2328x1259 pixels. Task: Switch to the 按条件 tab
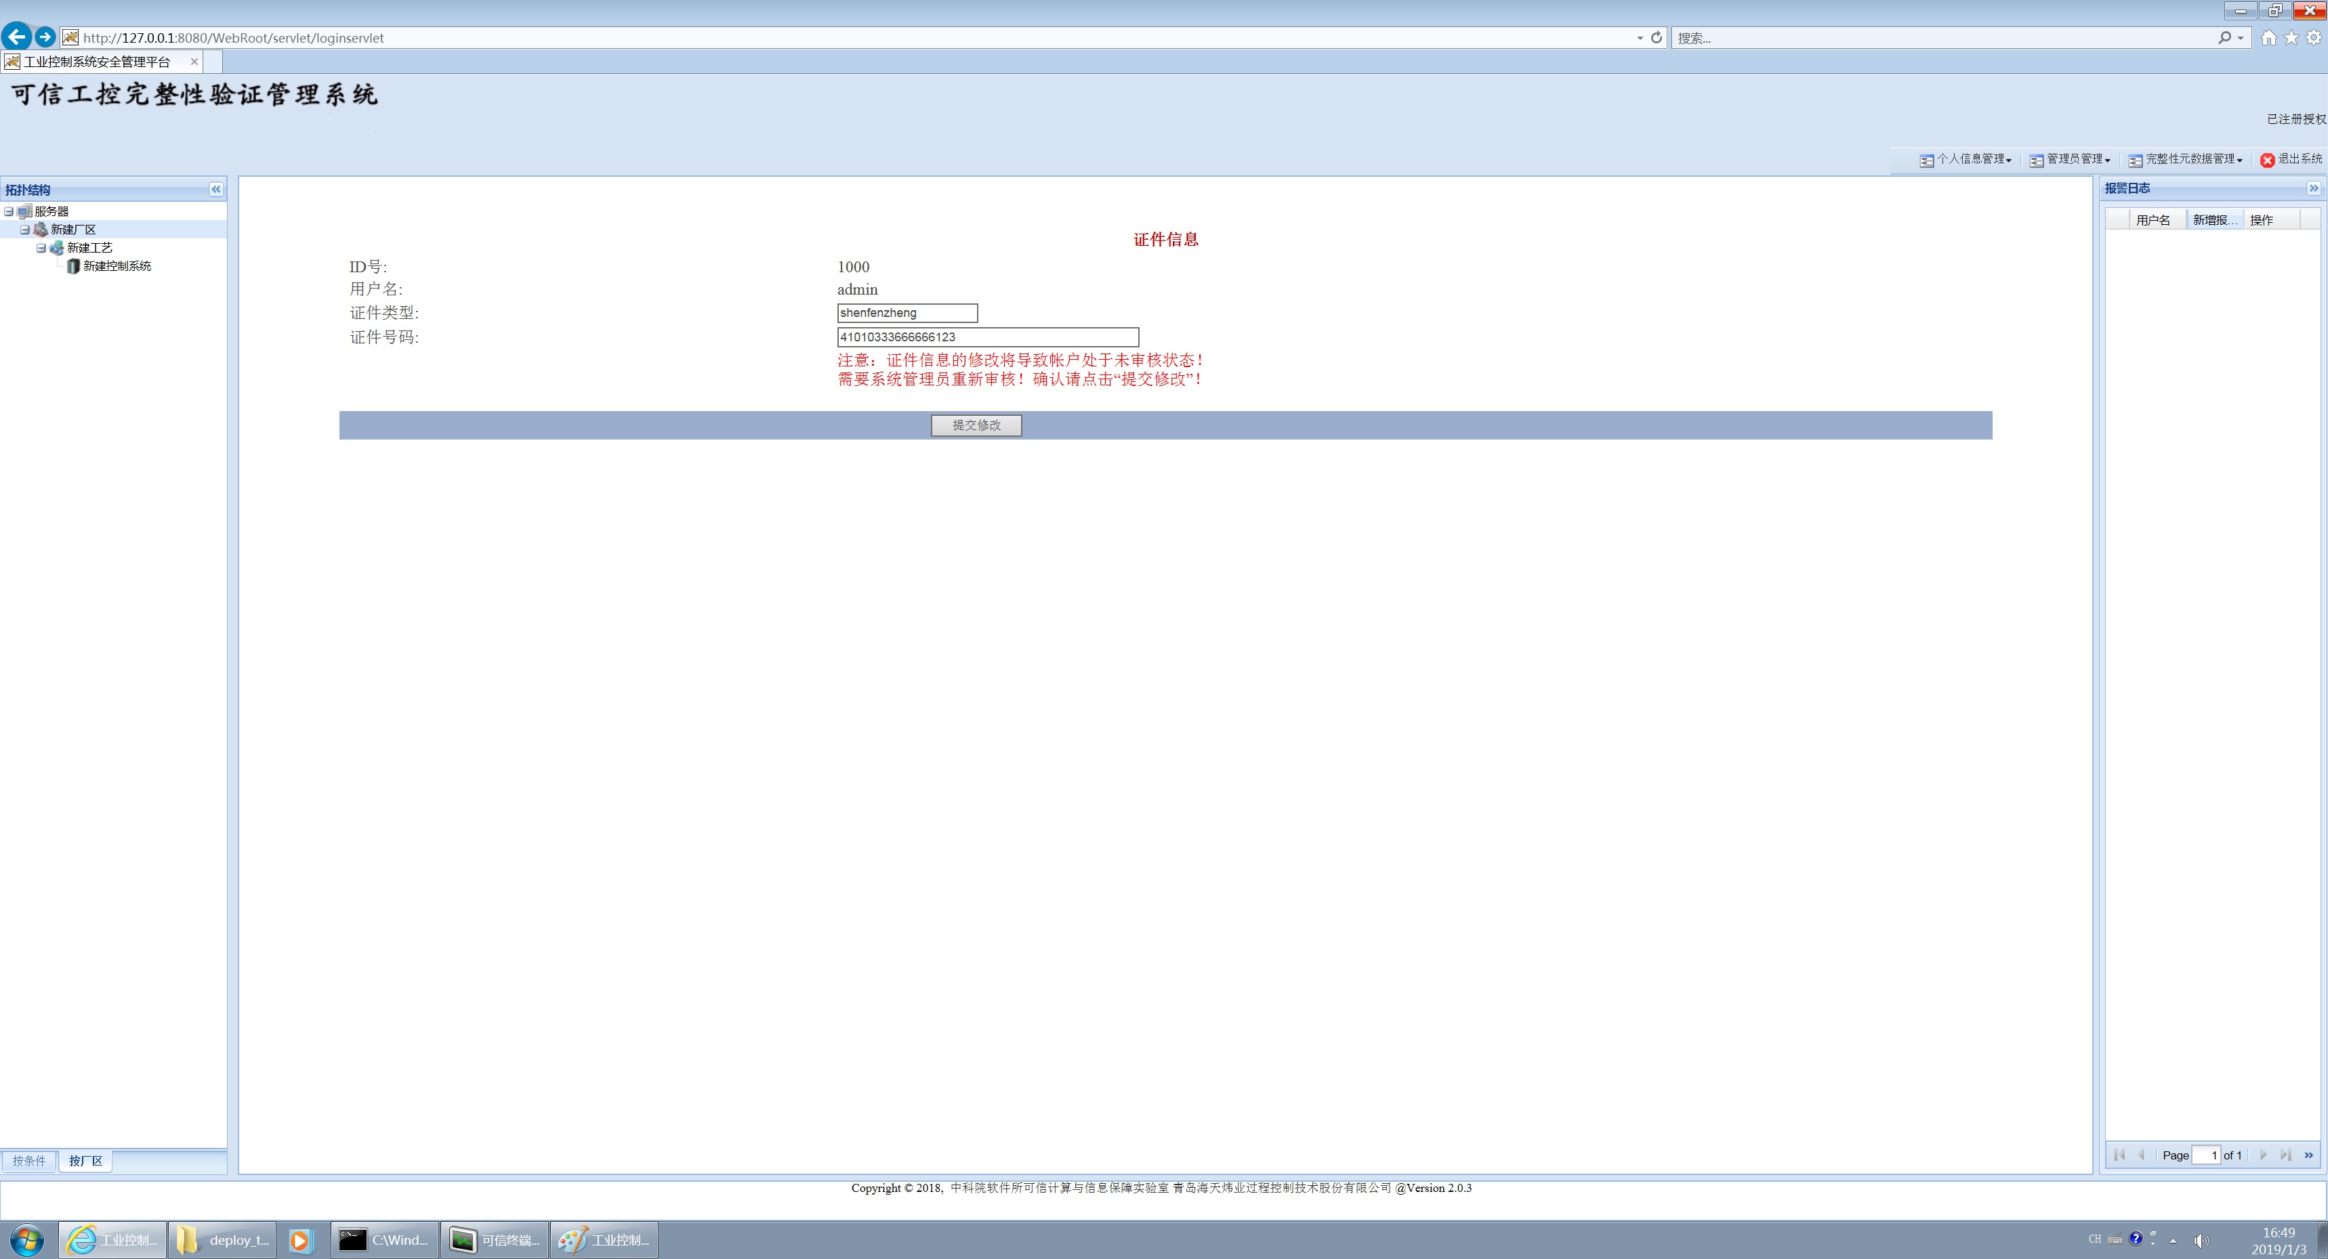click(29, 1161)
